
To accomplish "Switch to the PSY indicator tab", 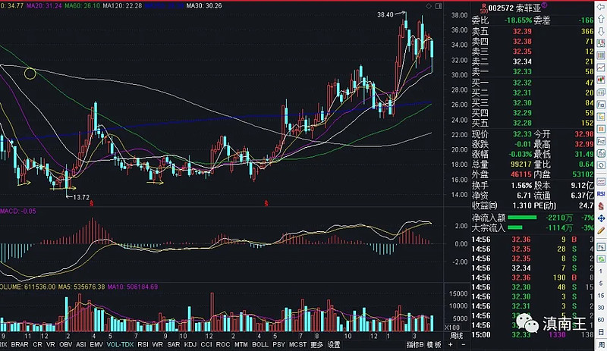I will [278, 344].
